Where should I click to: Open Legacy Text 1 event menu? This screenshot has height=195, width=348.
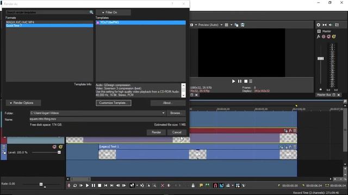pyautogui.click(x=295, y=147)
